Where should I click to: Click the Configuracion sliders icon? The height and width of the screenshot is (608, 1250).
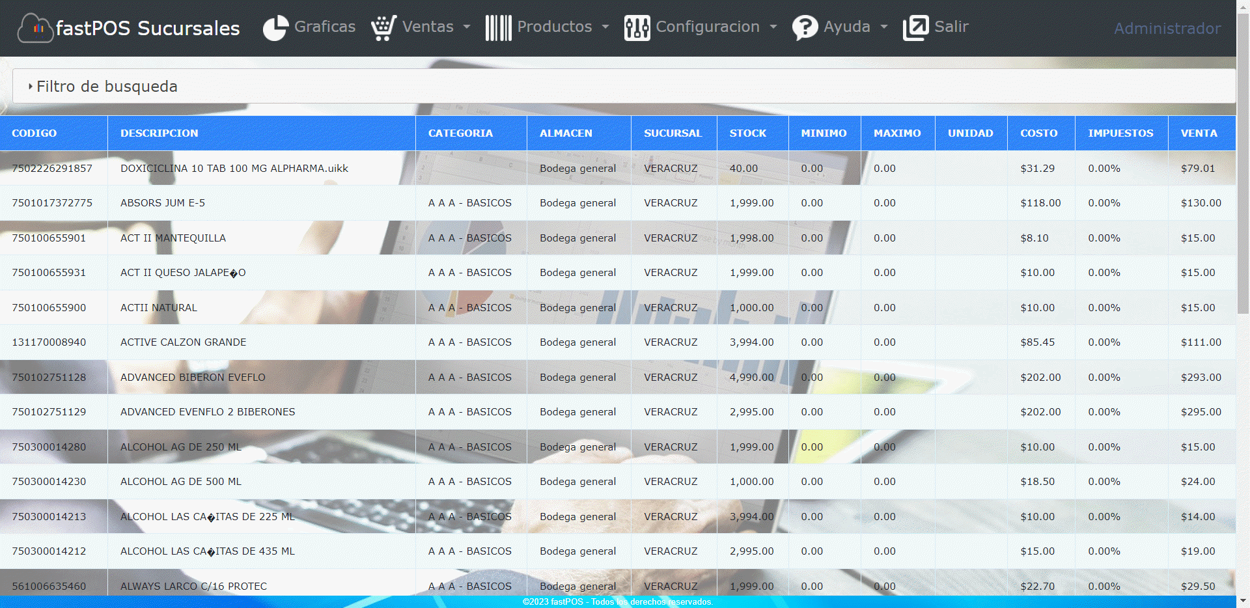pos(637,27)
